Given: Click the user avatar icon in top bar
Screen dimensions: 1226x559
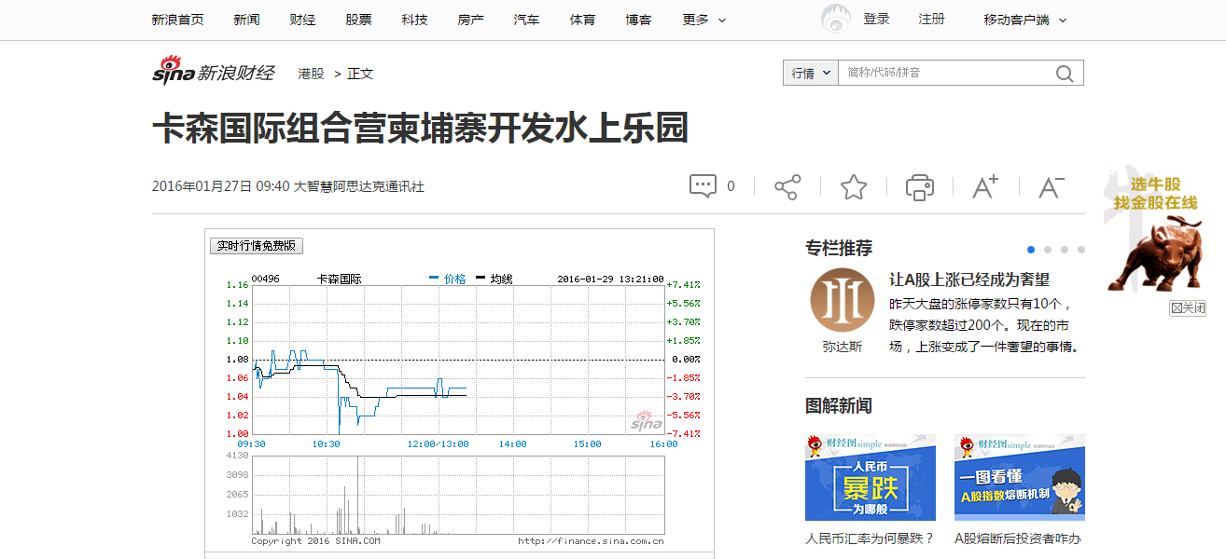Looking at the screenshot, I should (835, 20).
